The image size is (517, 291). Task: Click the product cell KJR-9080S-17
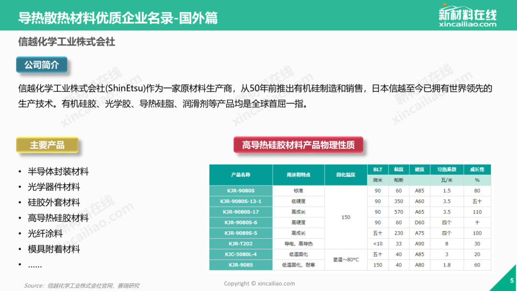pos(241,212)
